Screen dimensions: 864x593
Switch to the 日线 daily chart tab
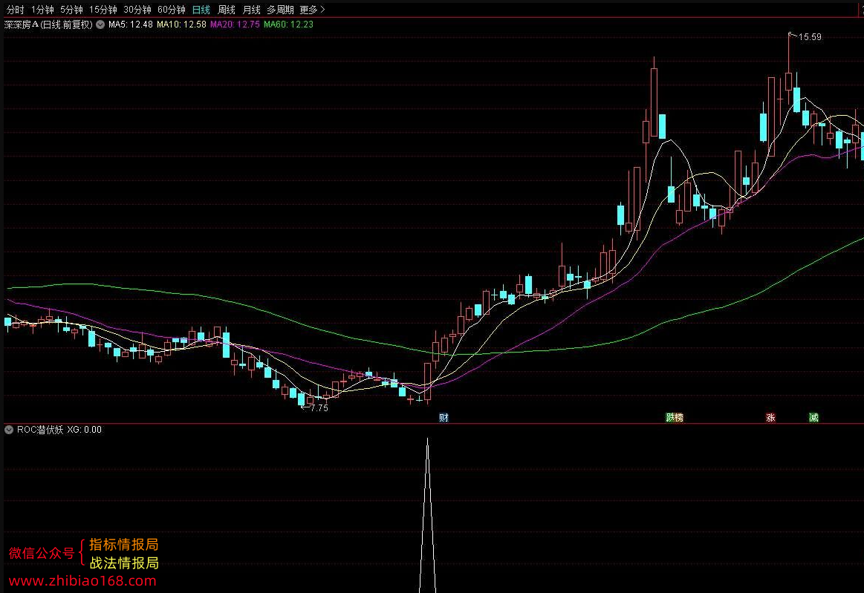(201, 10)
